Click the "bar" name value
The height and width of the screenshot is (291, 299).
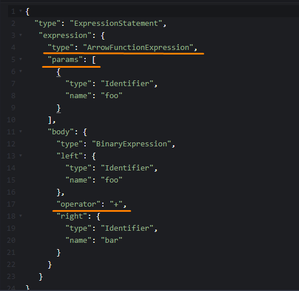(x=112, y=240)
